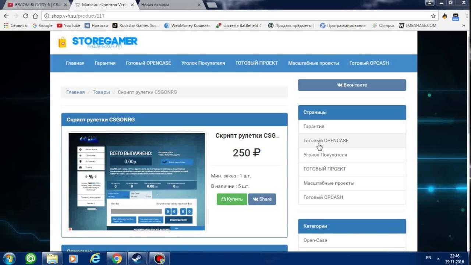This screenshot has width=471, height=265.
Task: Open the taskbar clock showing 22:46
Action: [x=454, y=259]
